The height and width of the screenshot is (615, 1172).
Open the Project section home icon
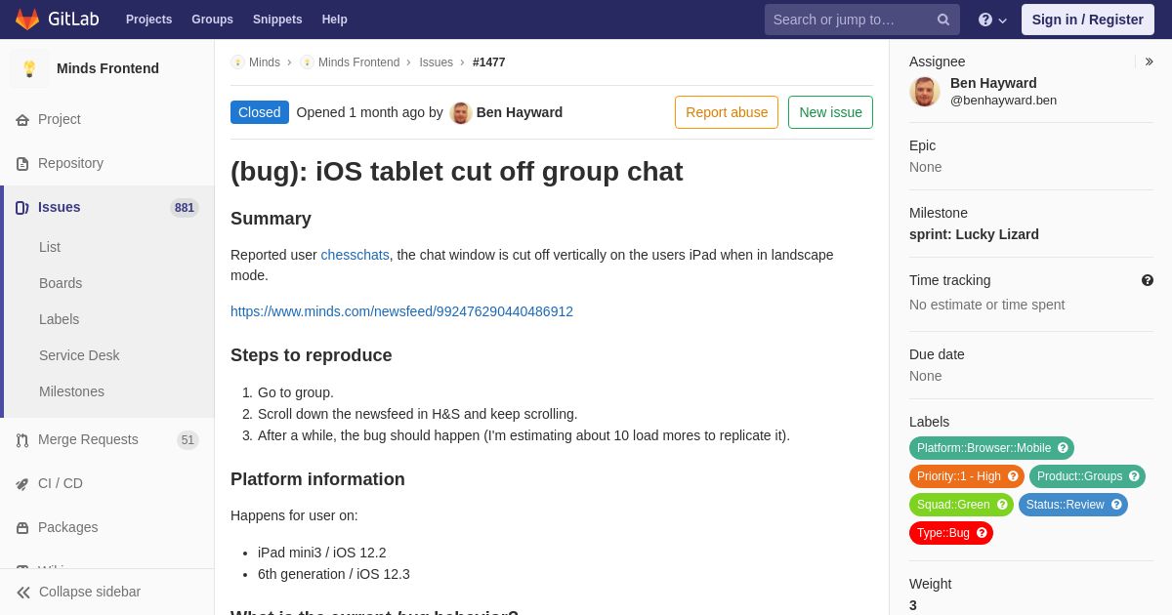coord(22,120)
